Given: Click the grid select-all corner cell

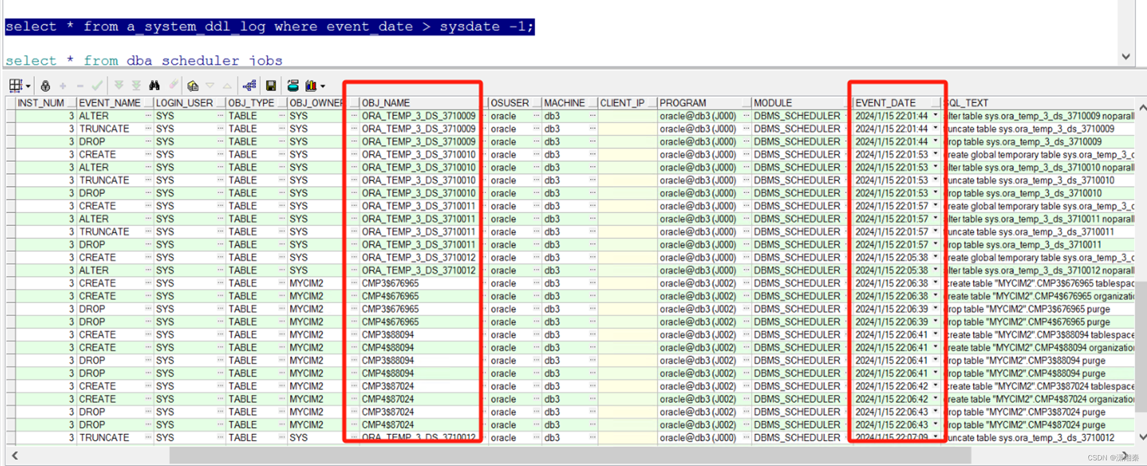Looking at the screenshot, I should click(x=10, y=103).
